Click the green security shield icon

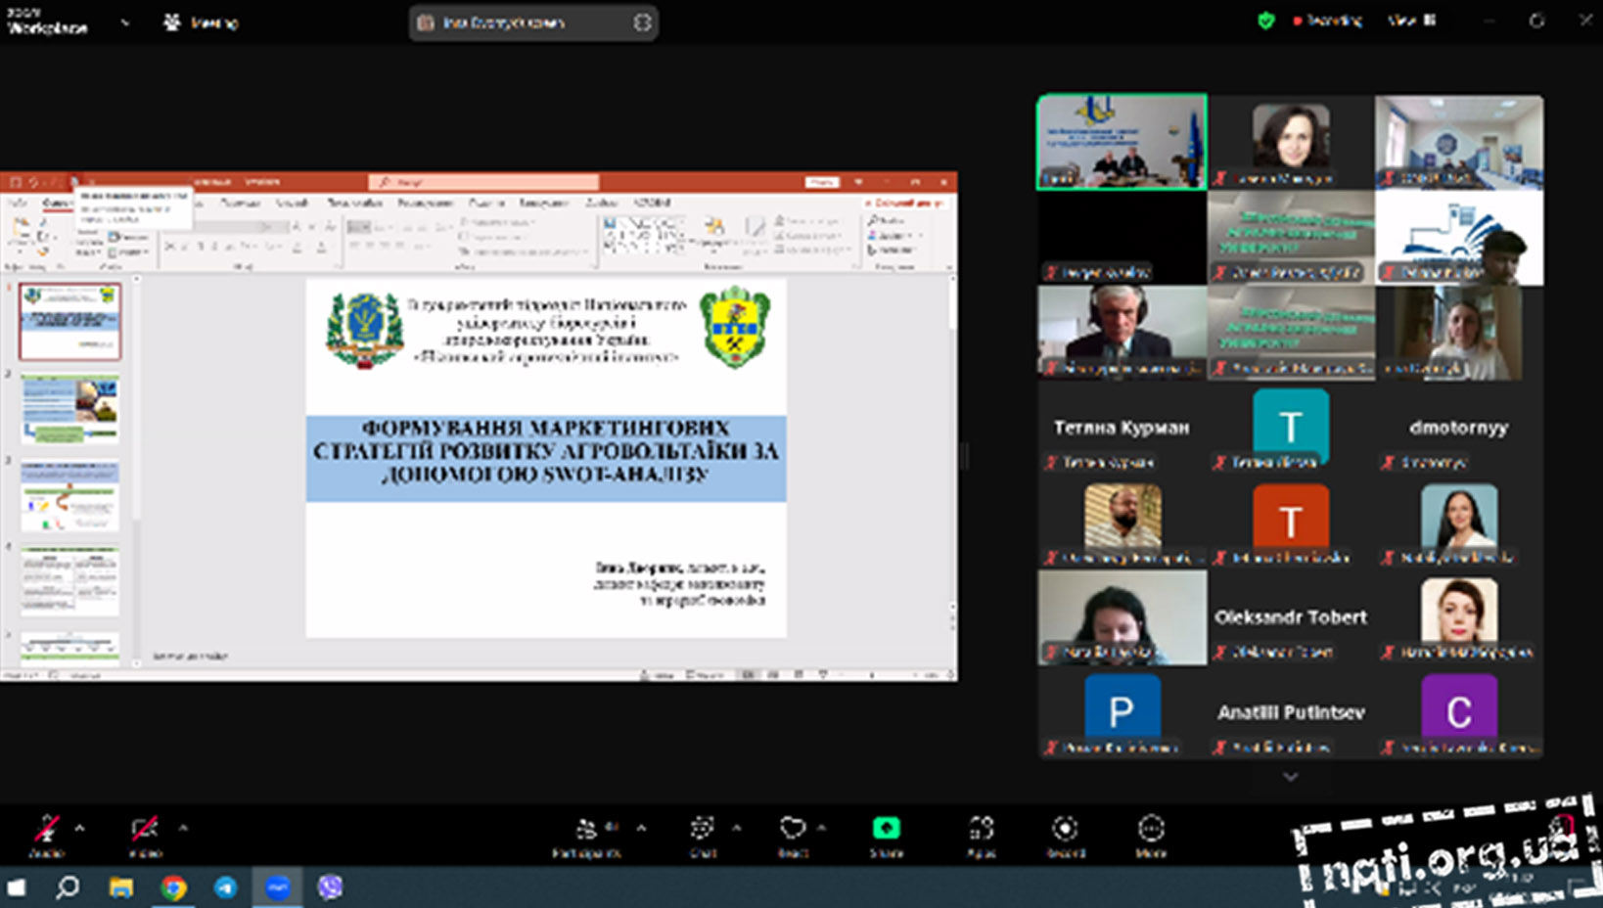[x=1266, y=21]
